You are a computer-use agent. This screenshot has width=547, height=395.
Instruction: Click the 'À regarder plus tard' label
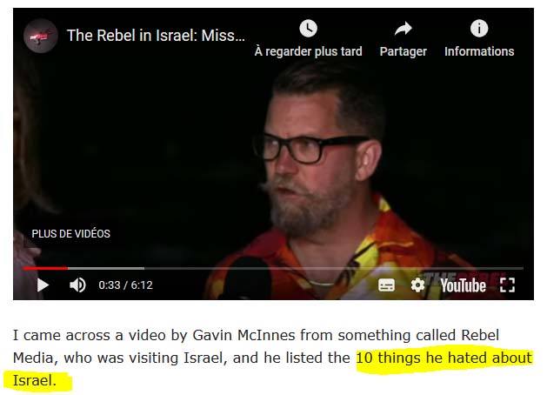pyautogui.click(x=309, y=51)
